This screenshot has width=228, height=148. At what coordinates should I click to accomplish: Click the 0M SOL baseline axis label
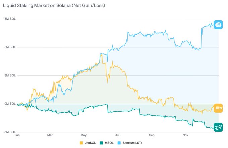9,104
